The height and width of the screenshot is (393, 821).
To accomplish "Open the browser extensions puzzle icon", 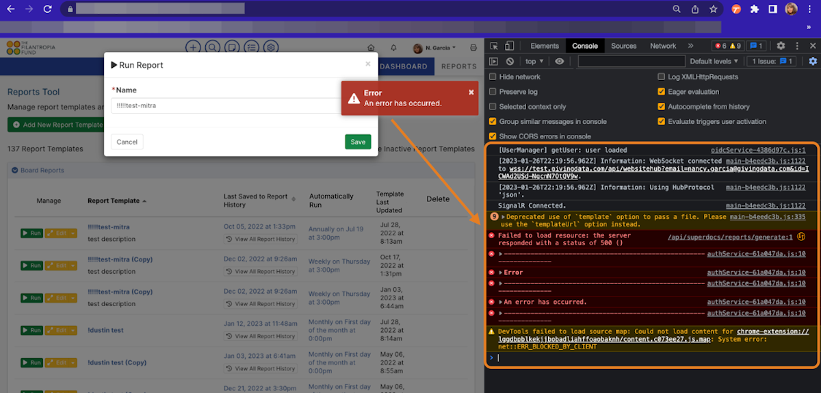I will (x=754, y=9).
